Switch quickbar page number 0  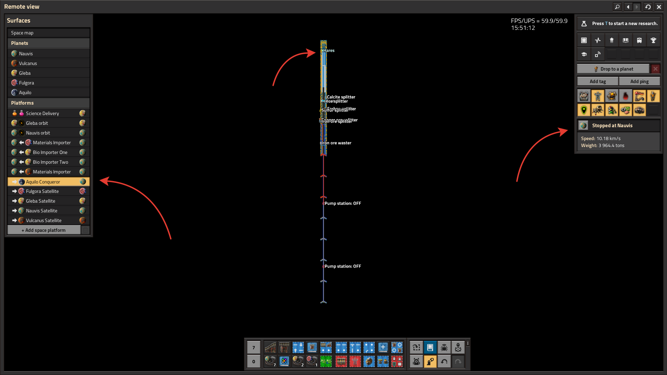(254, 361)
